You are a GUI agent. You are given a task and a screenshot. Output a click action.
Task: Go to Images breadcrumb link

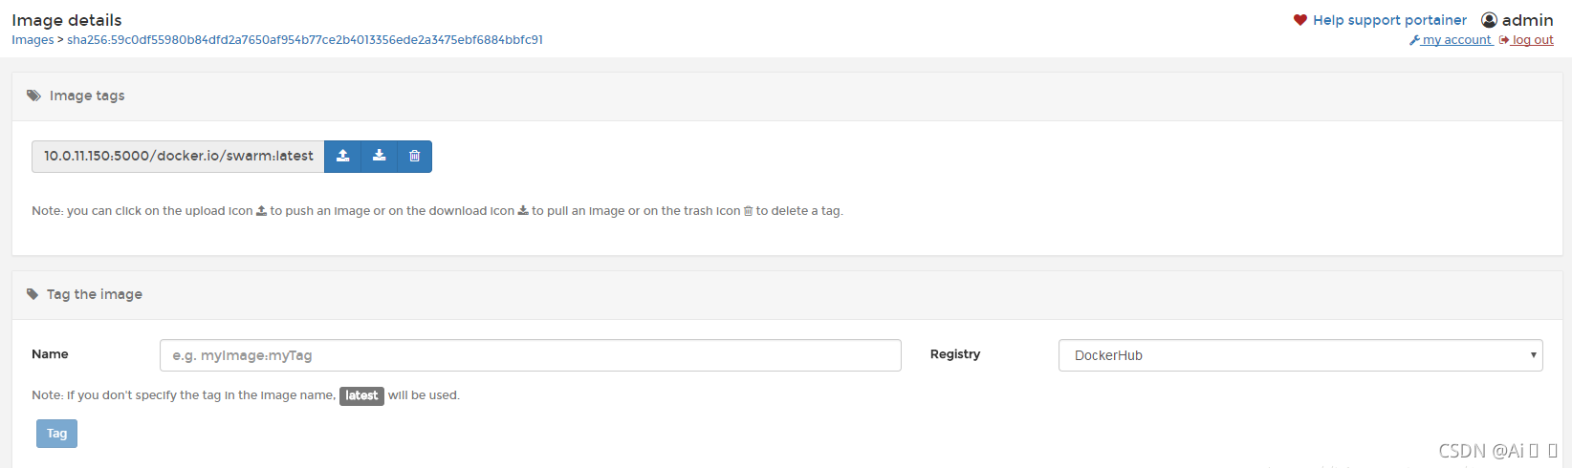pyautogui.click(x=33, y=40)
